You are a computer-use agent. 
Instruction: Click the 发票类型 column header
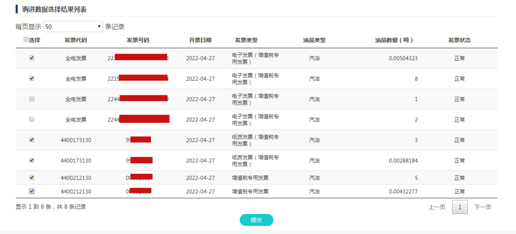coord(246,41)
